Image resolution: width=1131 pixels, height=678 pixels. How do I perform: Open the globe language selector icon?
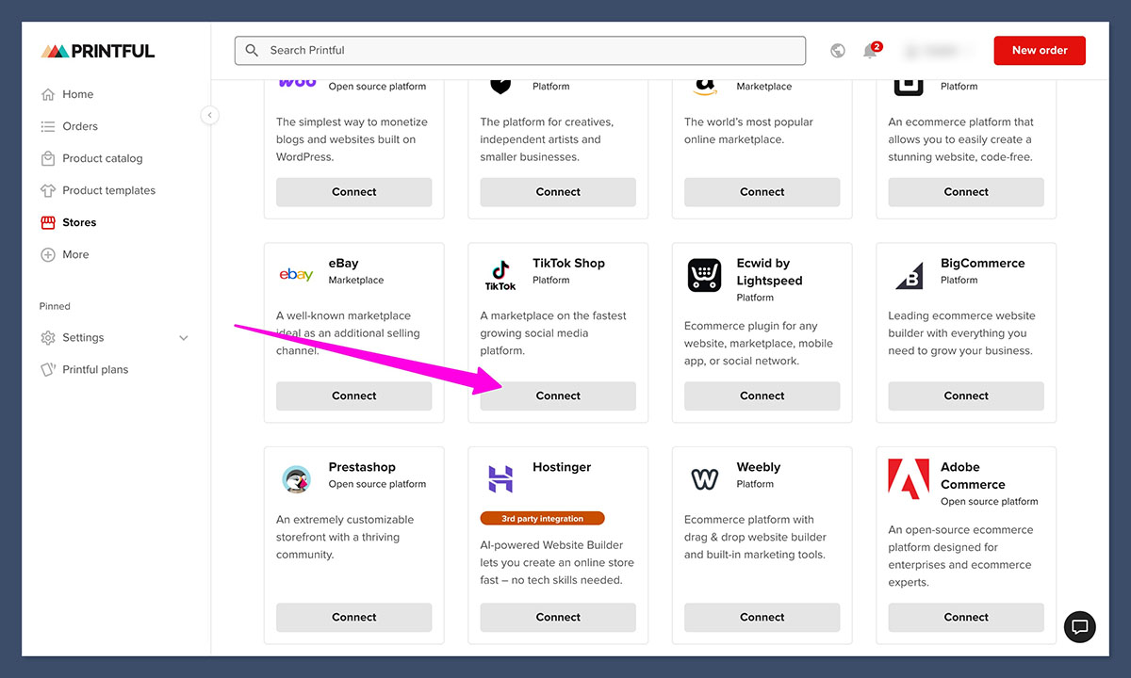click(x=838, y=51)
